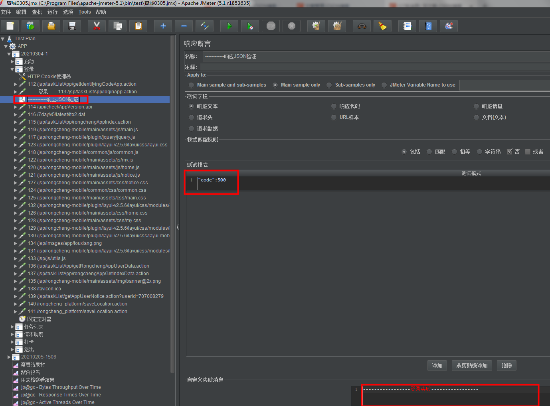Open the 编辑 menu
This screenshot has height=406, width=550.
(x=22, y=12)
